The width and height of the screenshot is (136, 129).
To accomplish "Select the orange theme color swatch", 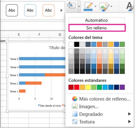I will (100, 44).
